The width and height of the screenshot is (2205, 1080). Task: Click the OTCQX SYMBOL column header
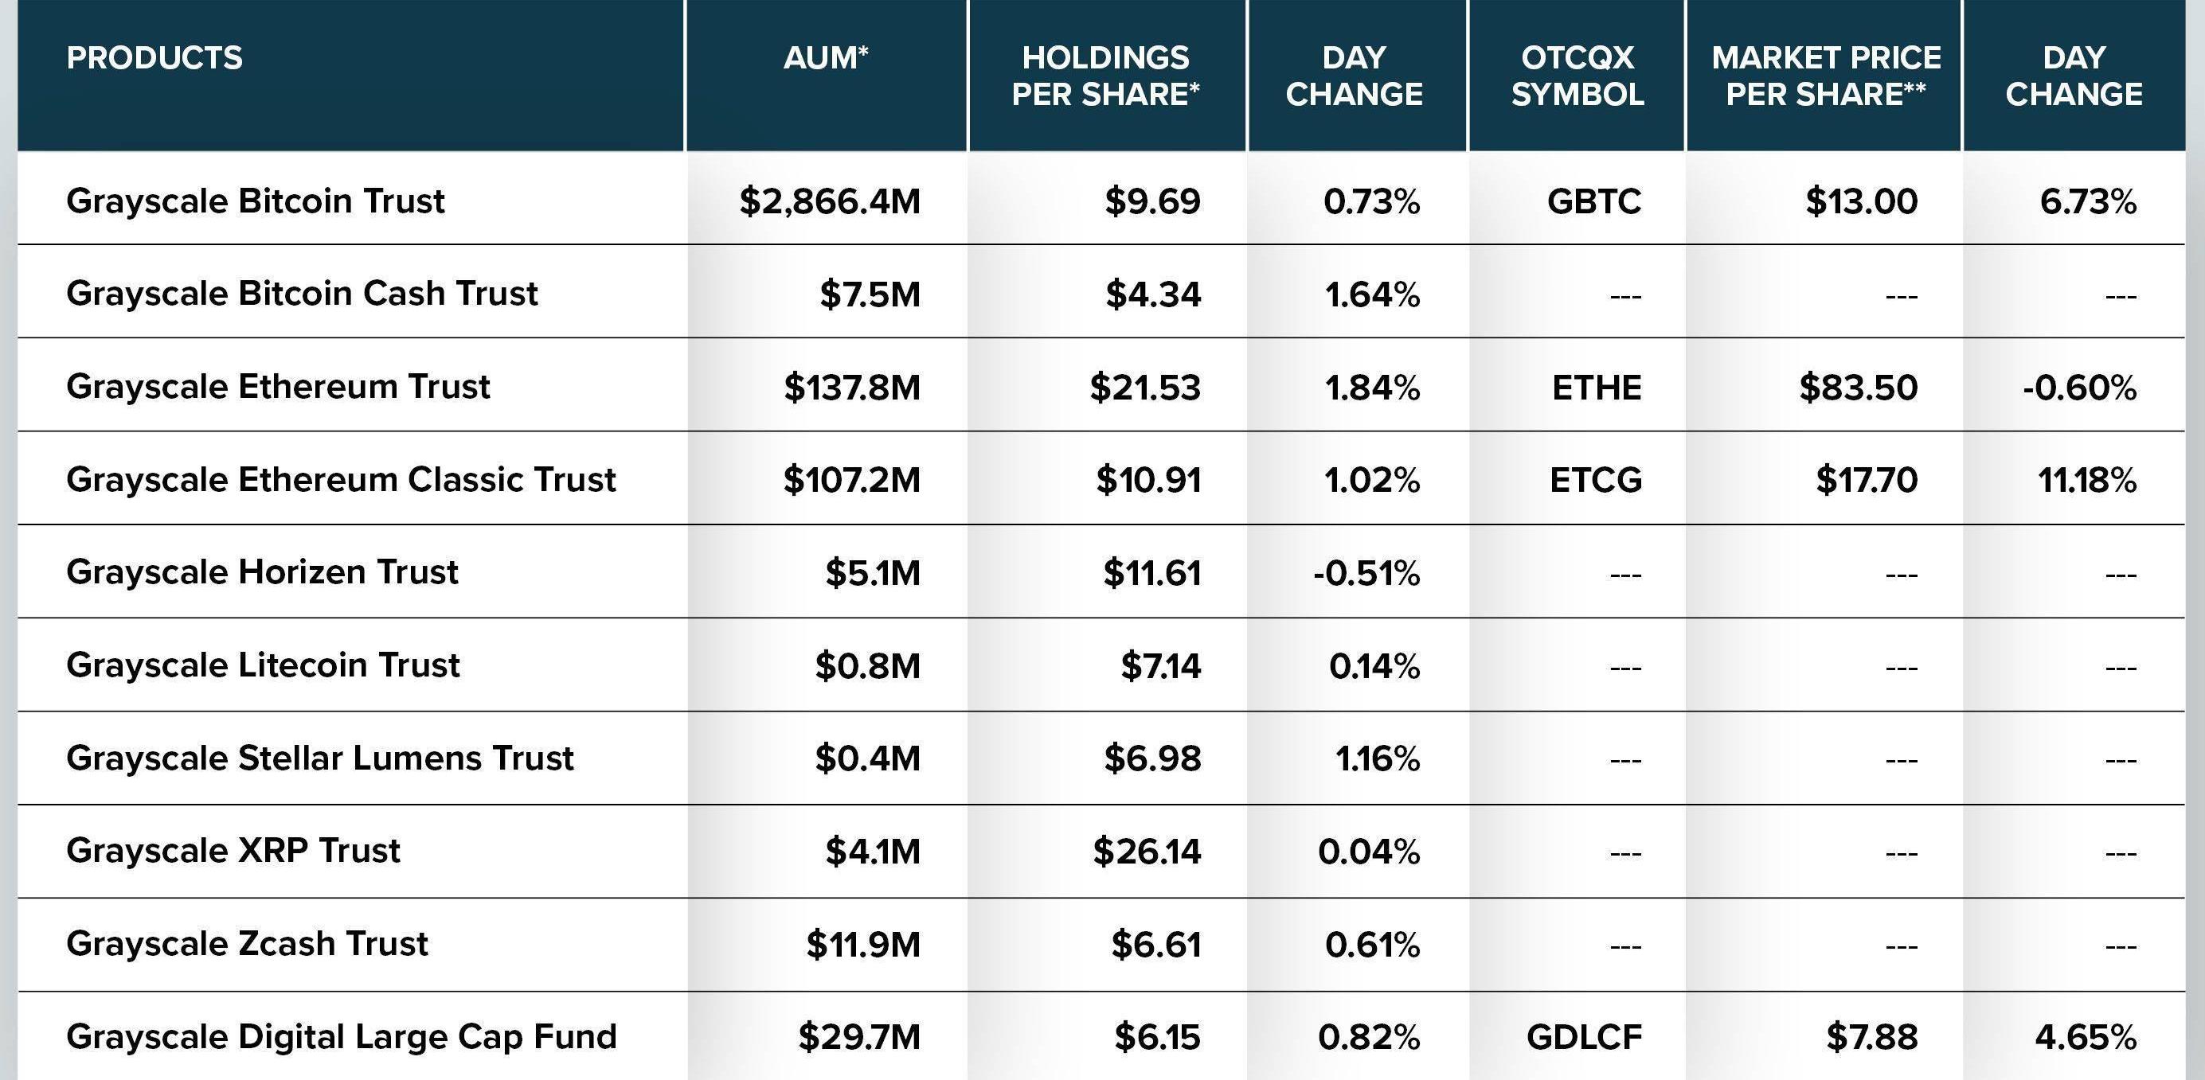pyautogui.click(x=1577, y=76)
